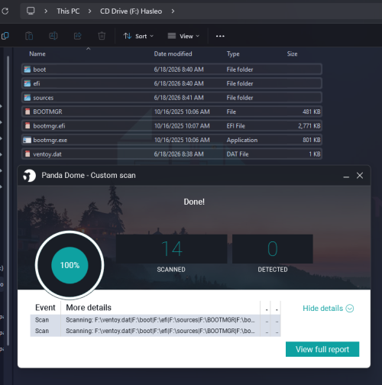The image size is (382, 385).
Task: Click the bootmgr.exe application icon
Action: click(27, 140)
